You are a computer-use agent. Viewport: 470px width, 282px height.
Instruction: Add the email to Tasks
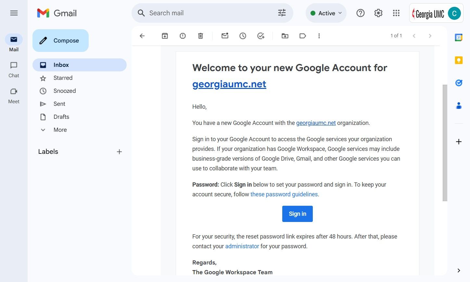[x=261, y=36]
